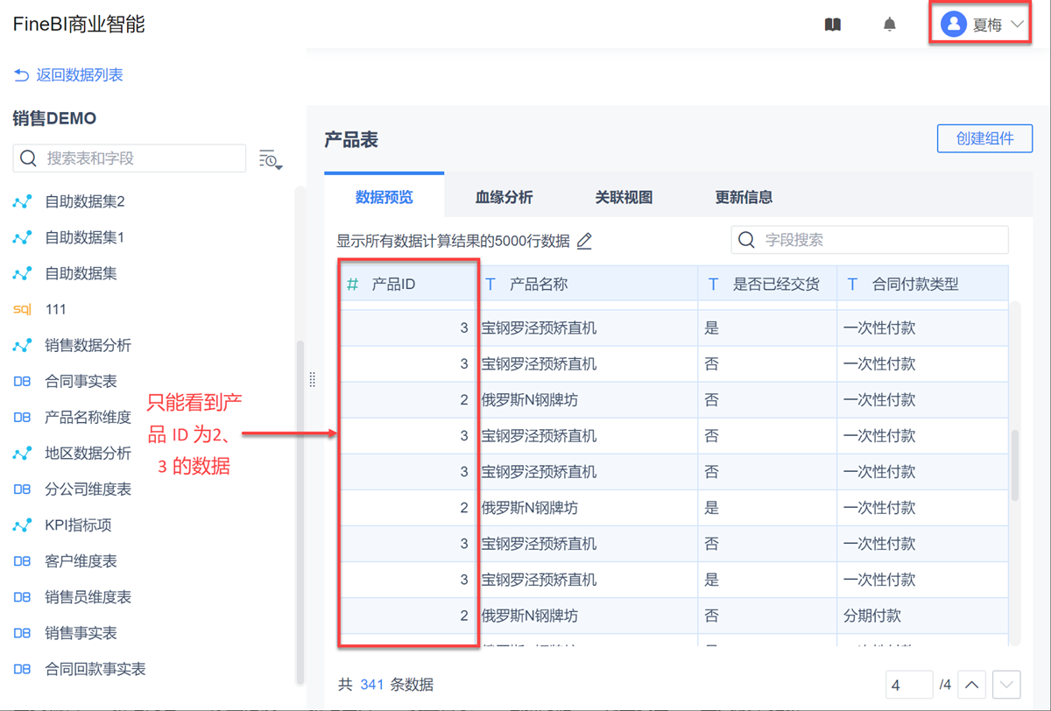Click the text type icon of 产品名称

point(490,284)
